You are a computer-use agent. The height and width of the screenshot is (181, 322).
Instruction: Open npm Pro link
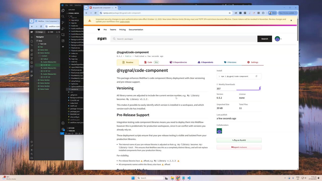point(105,30)
